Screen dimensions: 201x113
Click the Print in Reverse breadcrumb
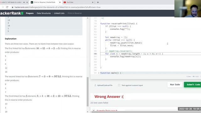click(74, 13)
